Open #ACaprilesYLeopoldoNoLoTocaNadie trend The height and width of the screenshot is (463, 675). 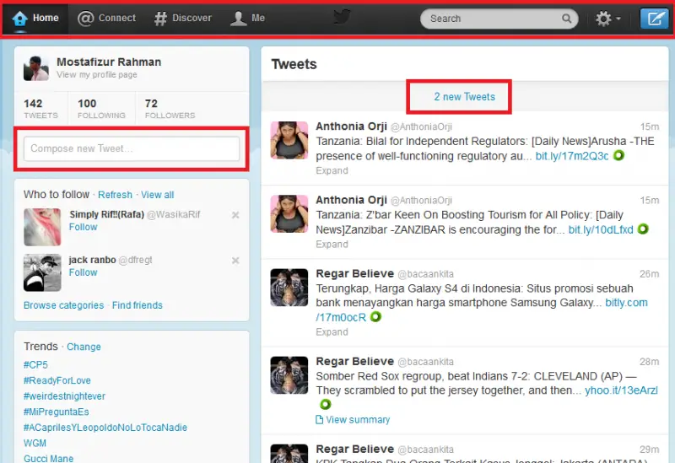pos(105,428)
